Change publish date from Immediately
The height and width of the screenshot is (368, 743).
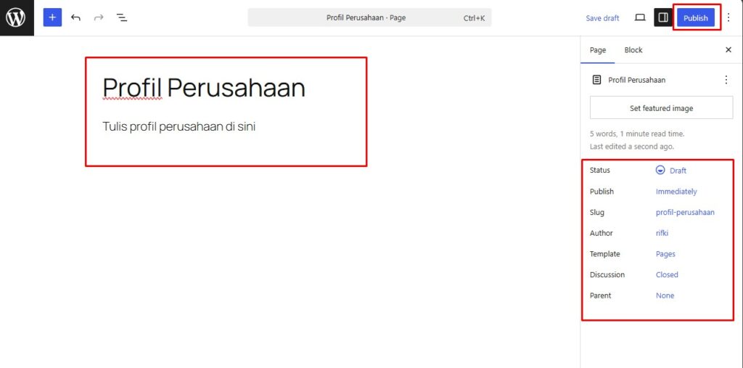676,192
